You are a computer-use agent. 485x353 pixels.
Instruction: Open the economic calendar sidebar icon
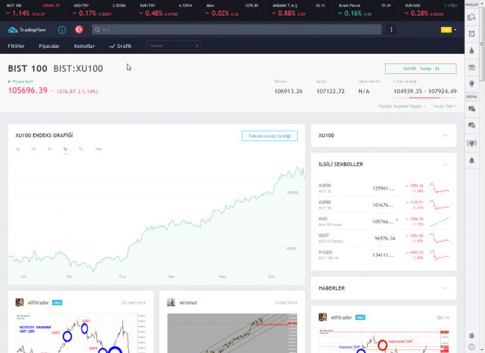[472, 67]
